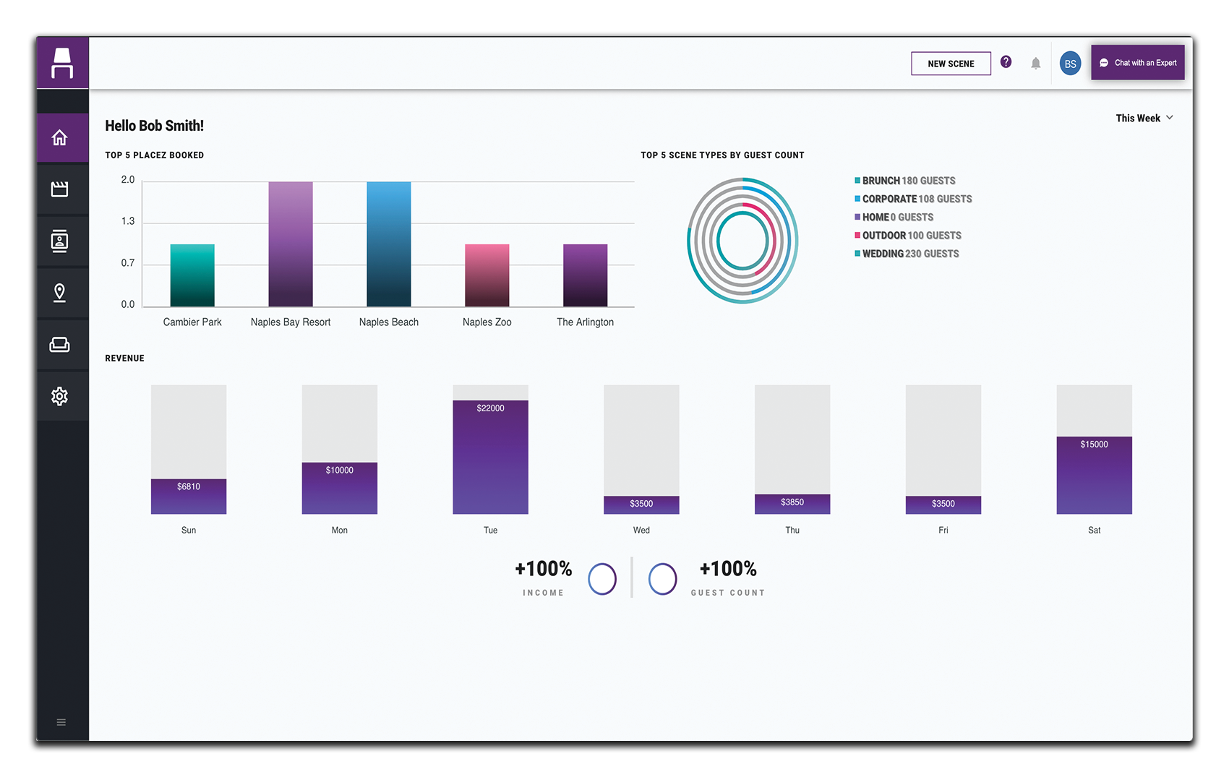Click Top 5 Scene Types title
Screen dimensions: 1229x777
point(722,155)
